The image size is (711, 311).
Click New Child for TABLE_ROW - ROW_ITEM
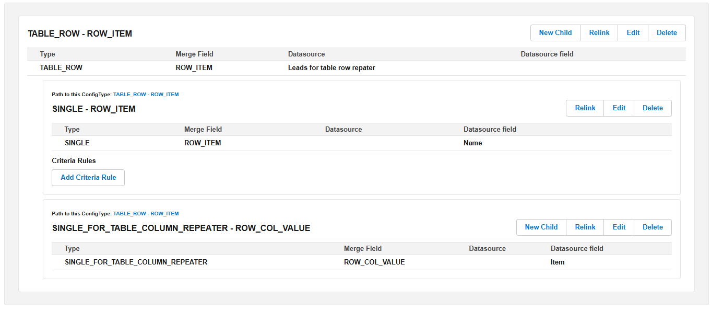tap(555, 33)
